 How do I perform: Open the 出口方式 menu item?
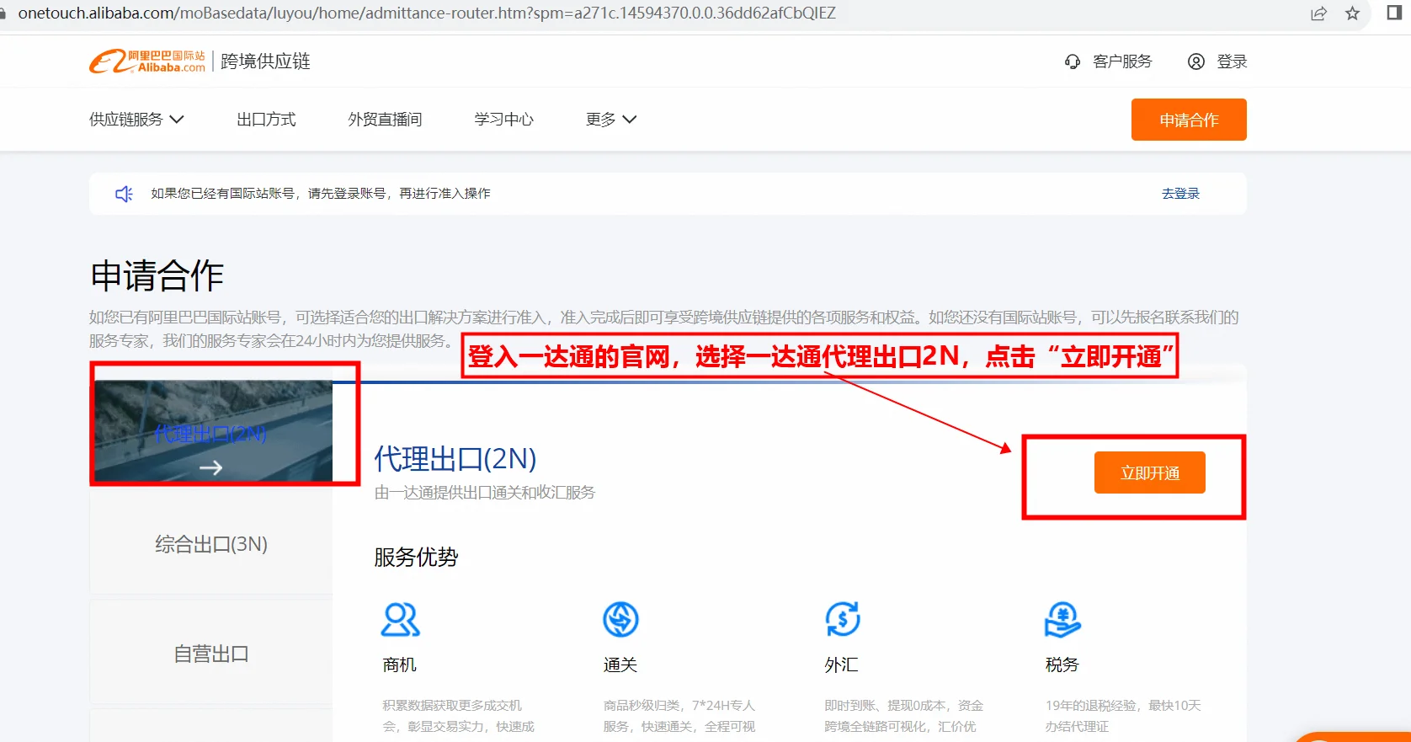pos(266,120)
